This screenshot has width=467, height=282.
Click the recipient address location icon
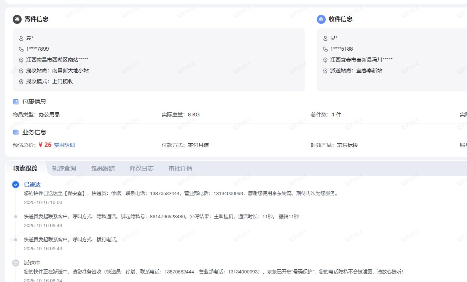(325, 60)
